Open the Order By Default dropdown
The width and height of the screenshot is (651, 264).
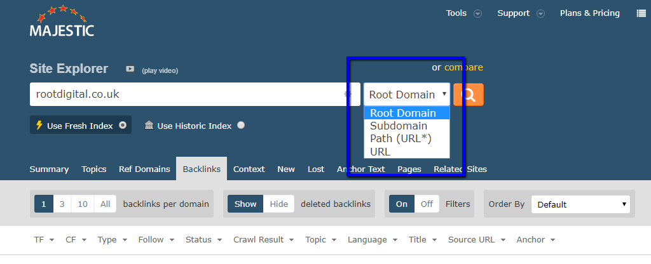point(580,204)
